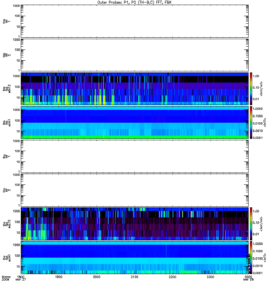
Task: Click the "1800" time axis label
Action: 21,277
